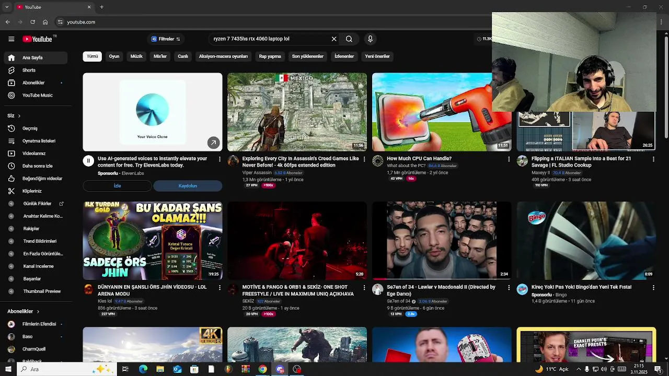Open Klipleriniz in the sidebar
The height and width of the screenshot is (376, 669).
tap(36, 191)
